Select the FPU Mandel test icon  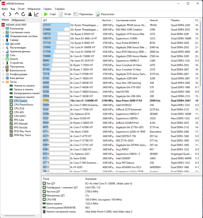coord(11,123)
